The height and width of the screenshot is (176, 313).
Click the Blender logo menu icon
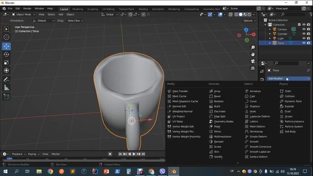coord(4,9)
